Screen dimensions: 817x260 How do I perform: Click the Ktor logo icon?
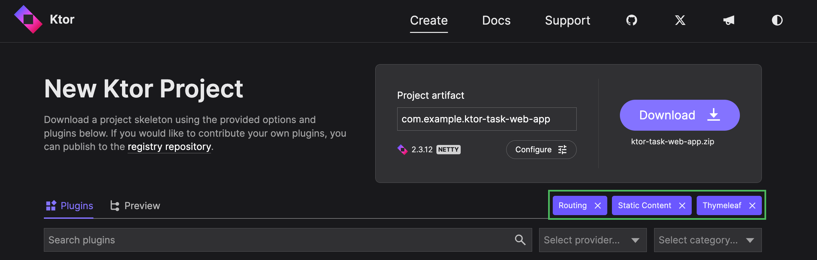(28, 19)
